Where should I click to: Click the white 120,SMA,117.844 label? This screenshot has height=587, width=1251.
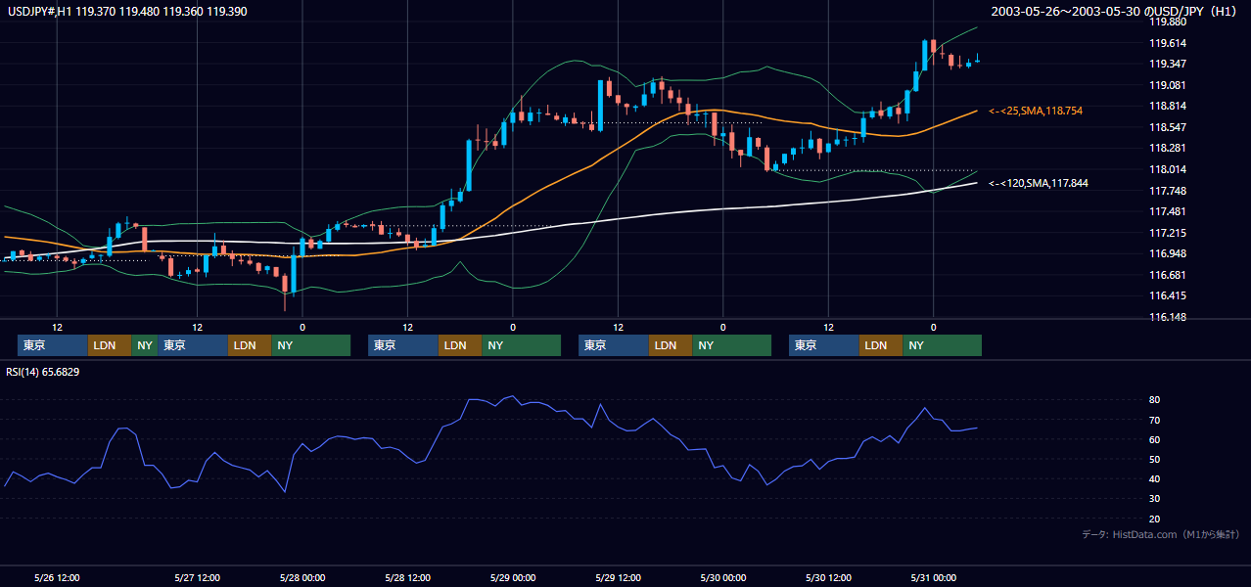pos(1038,183)
